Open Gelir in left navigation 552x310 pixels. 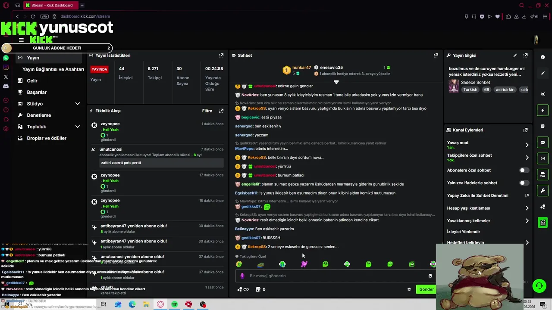click(x=32, y=81)
